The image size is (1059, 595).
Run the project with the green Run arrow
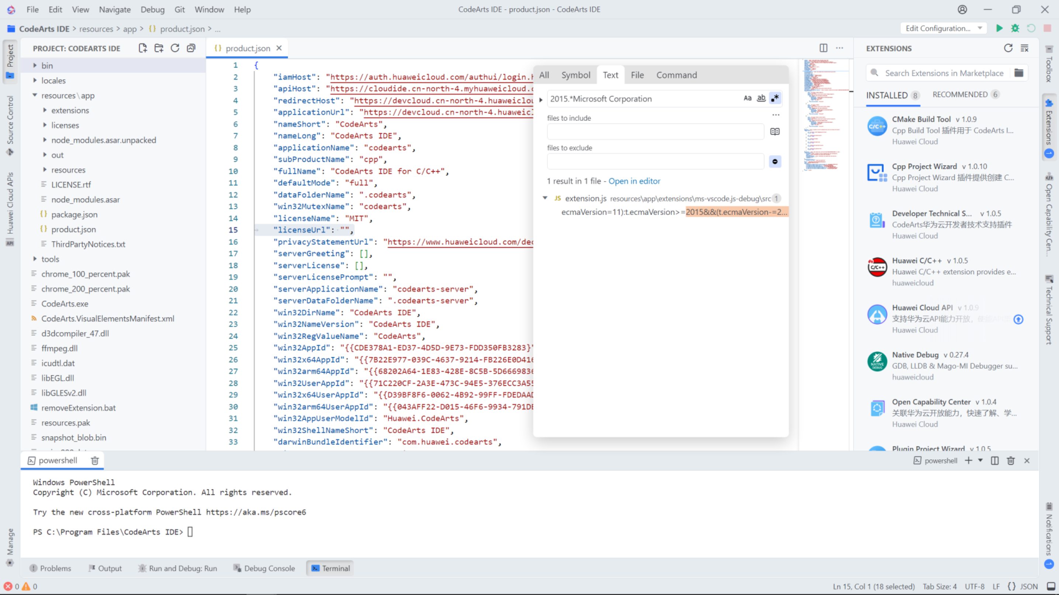1000,28
